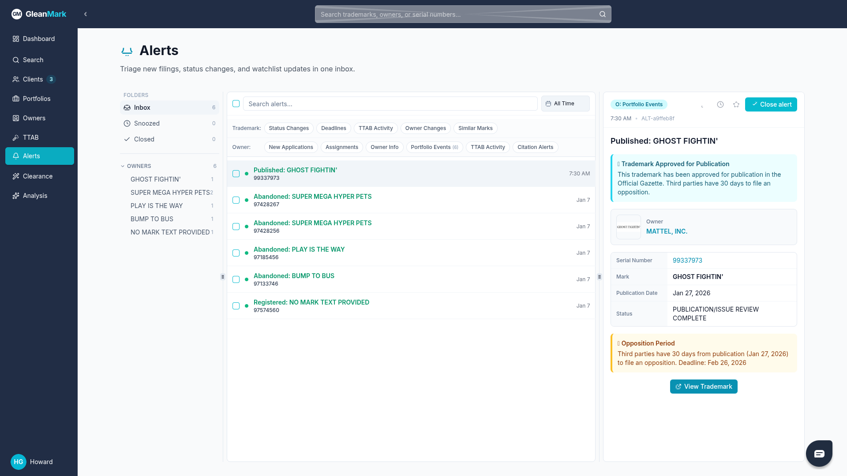Open the TTAB section icon
Image resolution: width=847 pixels, height=476 pixels.
click(x=16, y=138)
